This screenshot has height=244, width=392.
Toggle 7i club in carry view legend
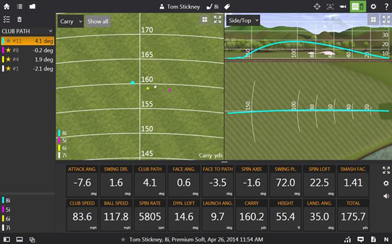(x=63, y=156)
